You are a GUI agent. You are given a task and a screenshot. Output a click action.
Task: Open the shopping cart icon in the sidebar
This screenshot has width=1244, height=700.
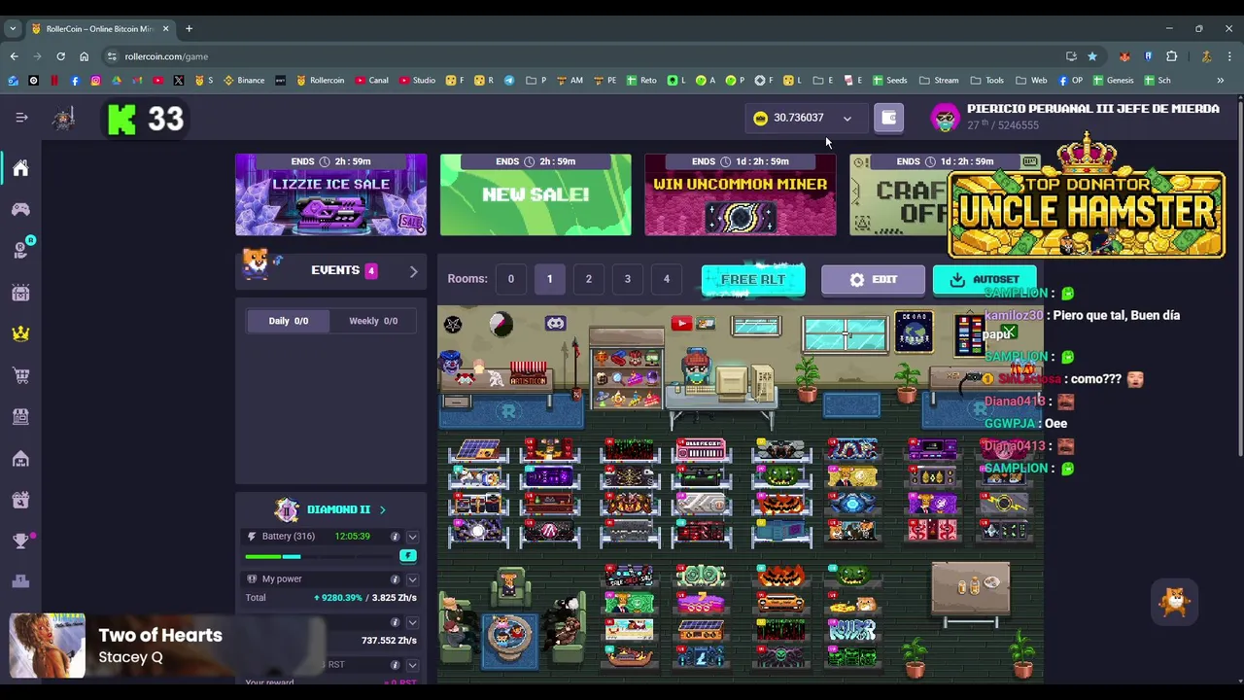(x=20, y=375)
